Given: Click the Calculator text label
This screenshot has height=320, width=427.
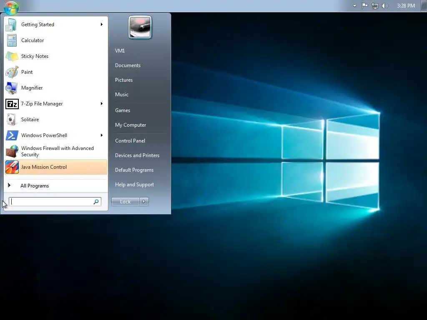Looking at the screenshot, I should click(x=33, y=40).
